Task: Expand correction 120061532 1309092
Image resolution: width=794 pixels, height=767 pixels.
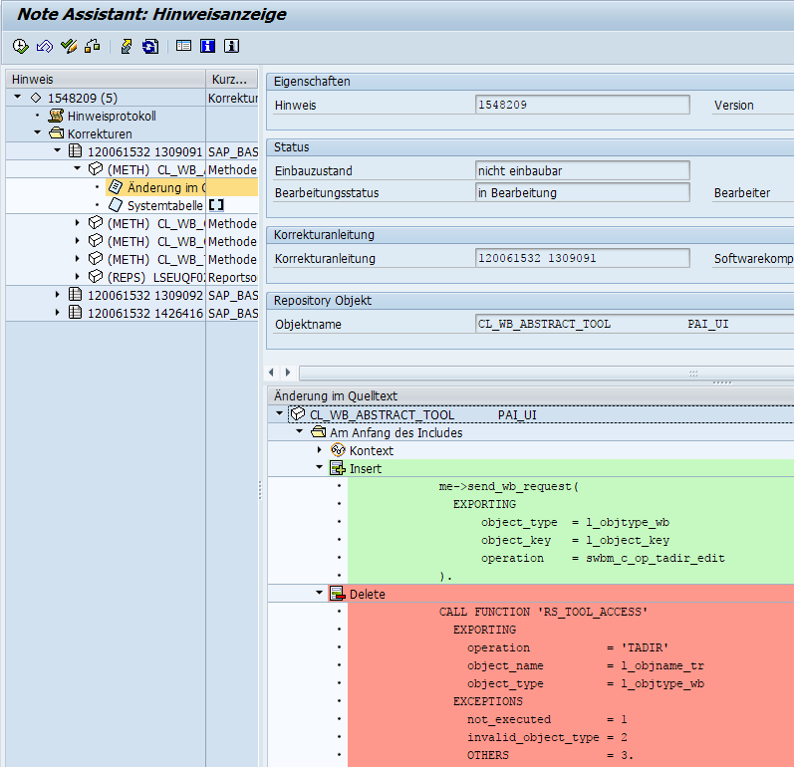Action: coord(57,295)
